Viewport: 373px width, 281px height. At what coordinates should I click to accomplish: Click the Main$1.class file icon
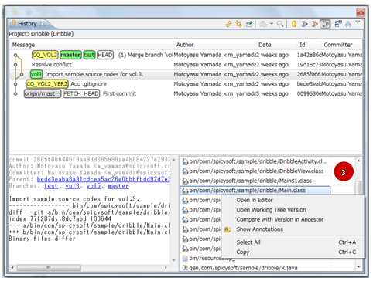tap(185, 181)
